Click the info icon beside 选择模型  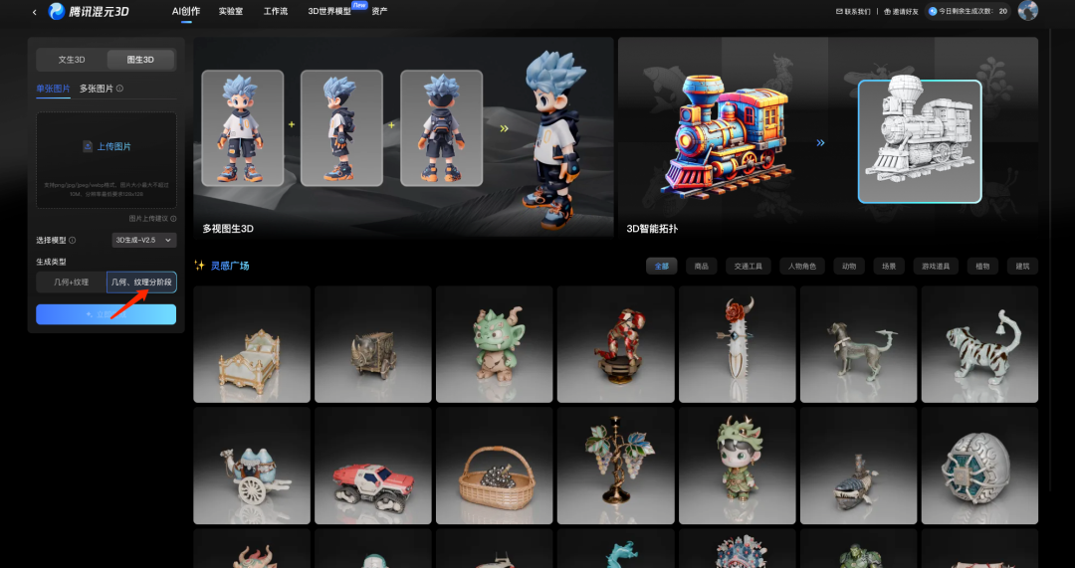click(73, 241)
